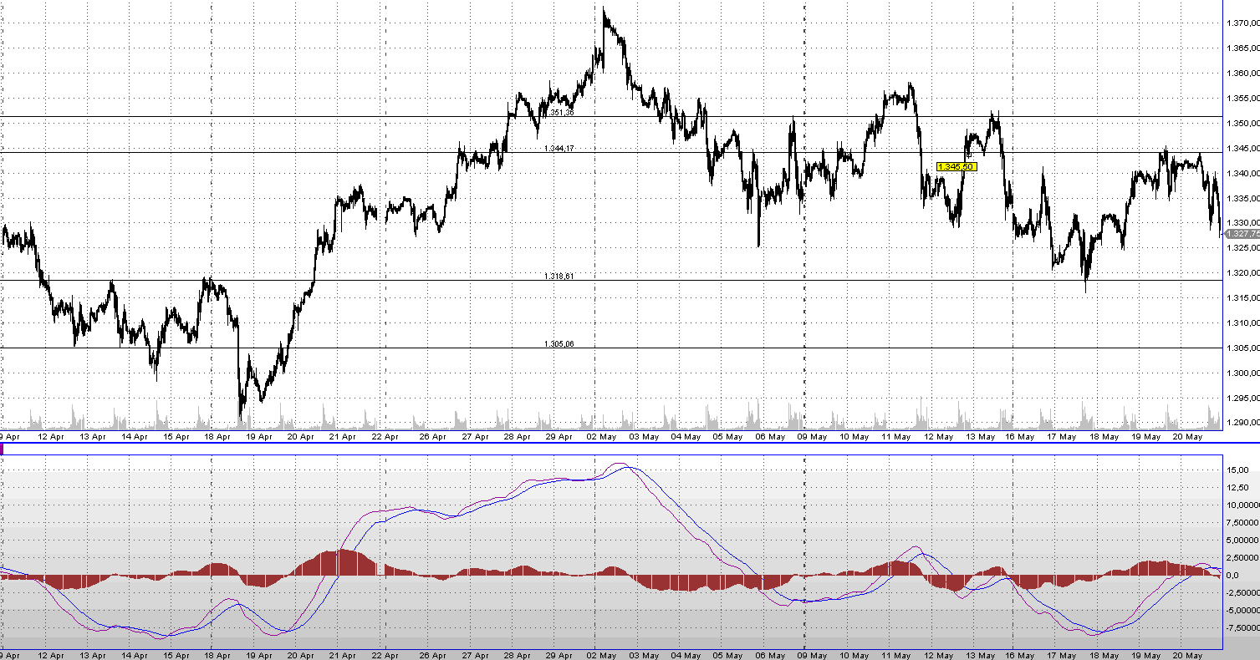The height and width of the screenshot is (660, 1260).
Task: Select the 1.344,17 horizontal level label
Action: click(x=559, y=148)
